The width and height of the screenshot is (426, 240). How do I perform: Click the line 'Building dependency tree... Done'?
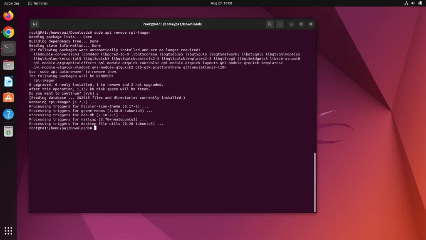pos(64,41)
